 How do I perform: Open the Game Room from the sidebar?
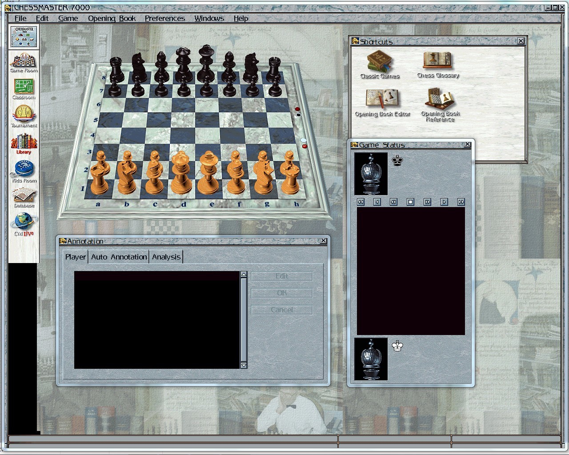(24, 63)
